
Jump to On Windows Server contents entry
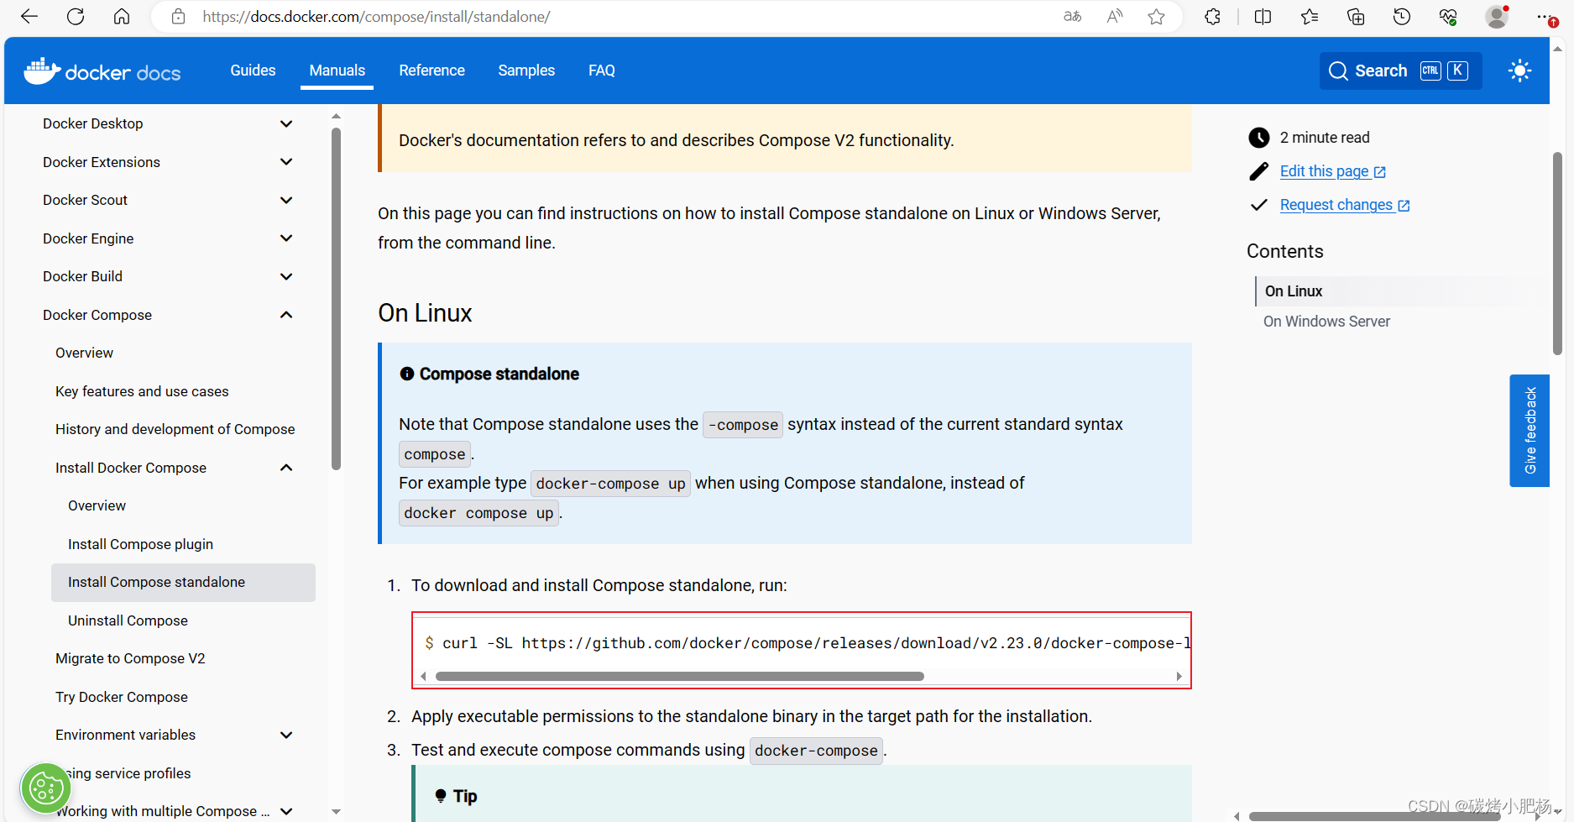tap(1326, 322)
